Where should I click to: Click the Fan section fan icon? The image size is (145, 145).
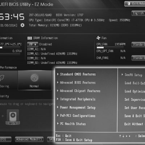(98, 38)
